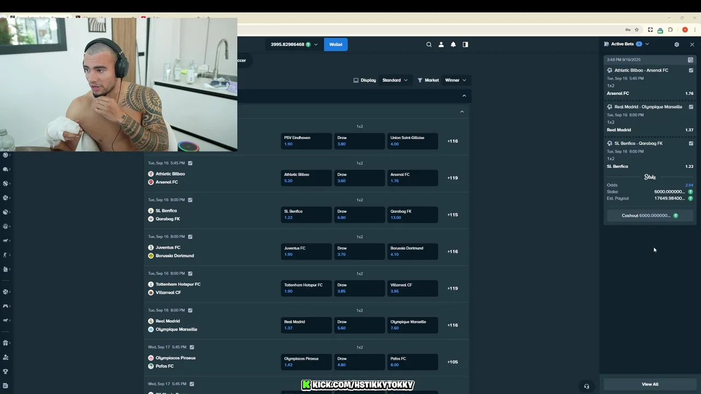Click the Stake logo in bet slip
701x394 pixels.
tap(650, 177)
